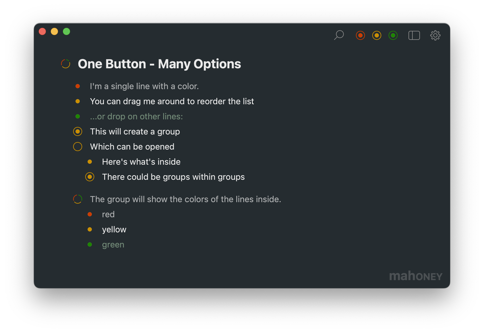Toggle the sidebar panel icon
This screenshot has width=484, height=333.
click(414, 35)
